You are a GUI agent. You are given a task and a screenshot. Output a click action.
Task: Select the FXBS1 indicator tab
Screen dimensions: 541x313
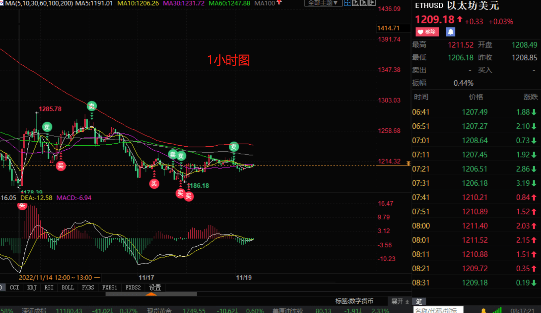click(110, 288)
